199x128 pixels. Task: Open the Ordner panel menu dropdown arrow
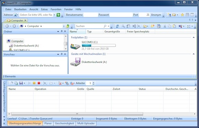pos(58,31)
